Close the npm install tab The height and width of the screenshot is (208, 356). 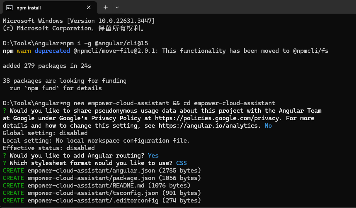(89, 7)
